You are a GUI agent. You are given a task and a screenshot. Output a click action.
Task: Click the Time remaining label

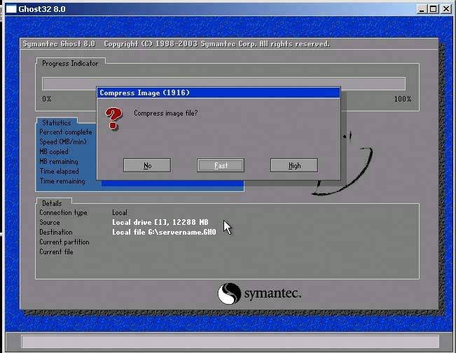coord(62,181)
